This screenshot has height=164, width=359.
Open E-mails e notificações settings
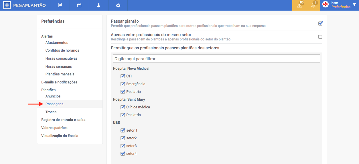click(59, 82)
